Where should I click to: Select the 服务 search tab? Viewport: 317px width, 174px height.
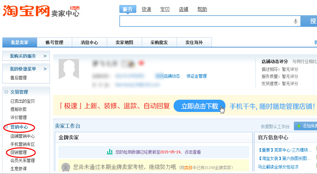click(x=127, y=9)
